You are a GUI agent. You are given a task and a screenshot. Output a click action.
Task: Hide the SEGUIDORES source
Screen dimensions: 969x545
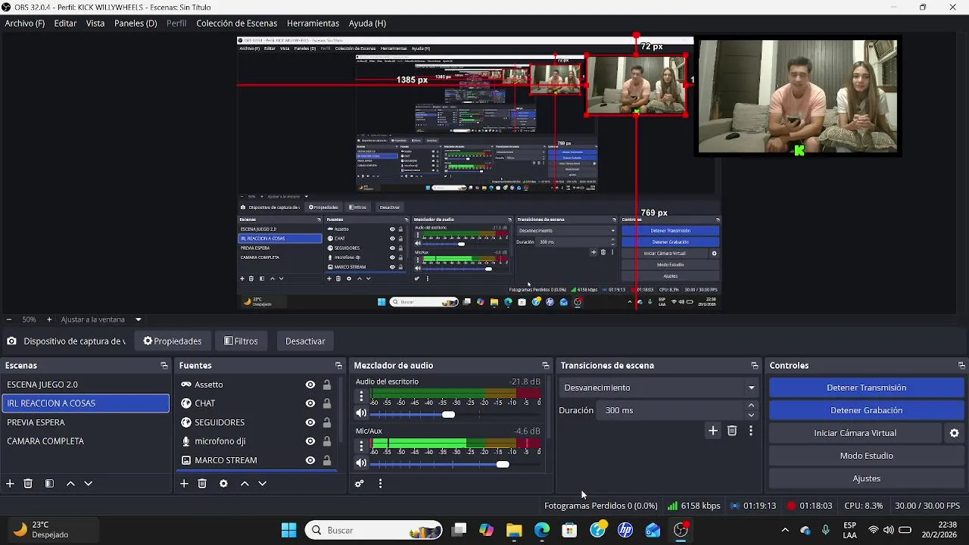click(x=310, y=422)
